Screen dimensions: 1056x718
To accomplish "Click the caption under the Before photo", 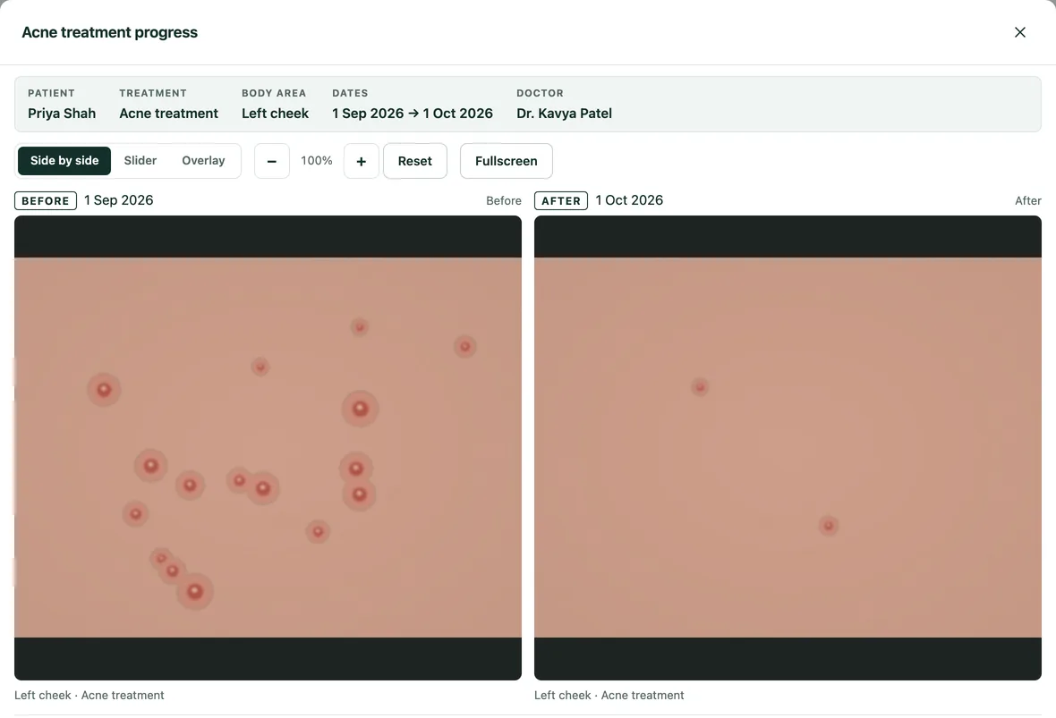I will click(x=89, y=695).
